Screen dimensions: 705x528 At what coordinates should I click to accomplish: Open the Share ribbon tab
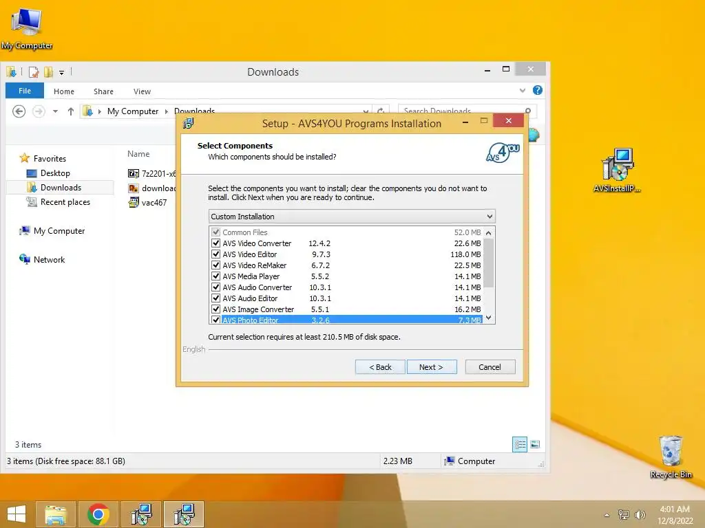[x=103, y=91]
